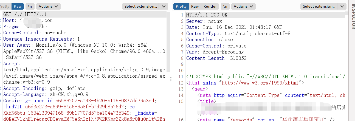Open the request Actions dropdown

48,6
